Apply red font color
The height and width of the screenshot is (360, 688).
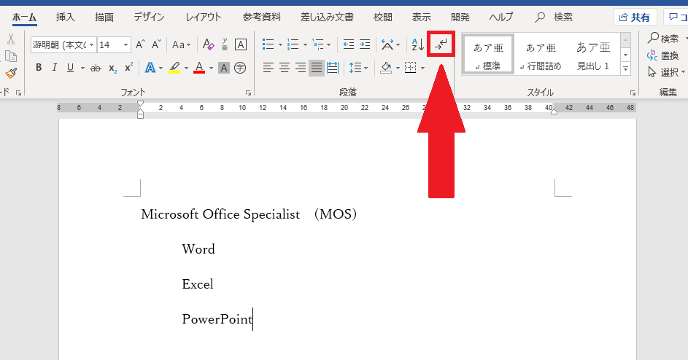(199, 68)
